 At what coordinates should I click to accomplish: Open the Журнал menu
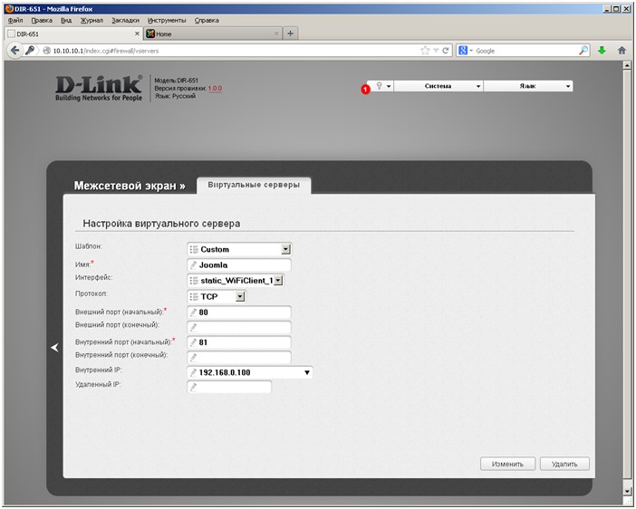tap(92, 20)
